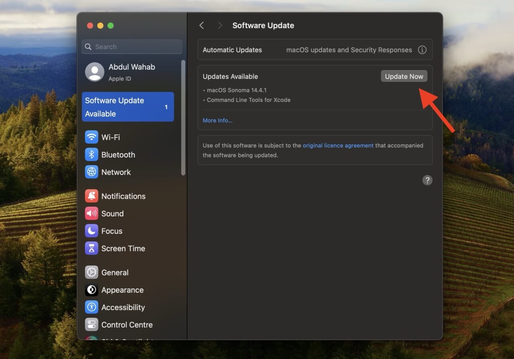Open the original licence agreement link
This screenshot has height=359, width=514.
pos(338,145)
